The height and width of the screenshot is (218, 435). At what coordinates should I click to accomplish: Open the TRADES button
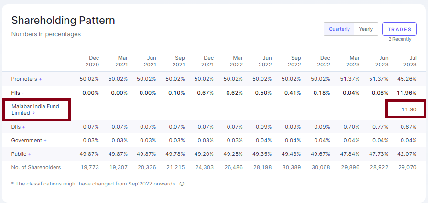(400, 29)
